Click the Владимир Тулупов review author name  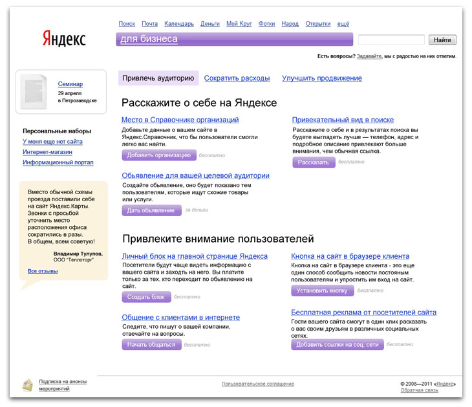point(78,254)
